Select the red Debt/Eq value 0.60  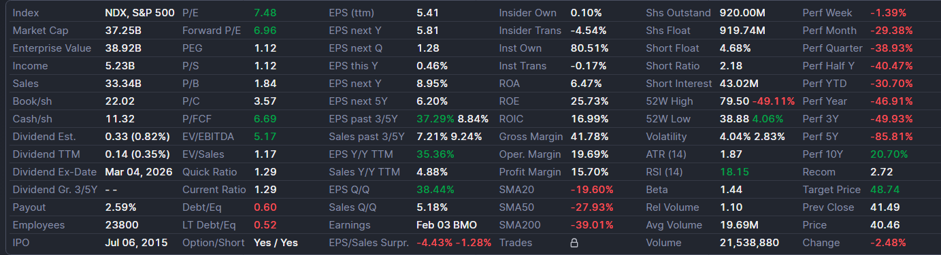coord(265,207)
